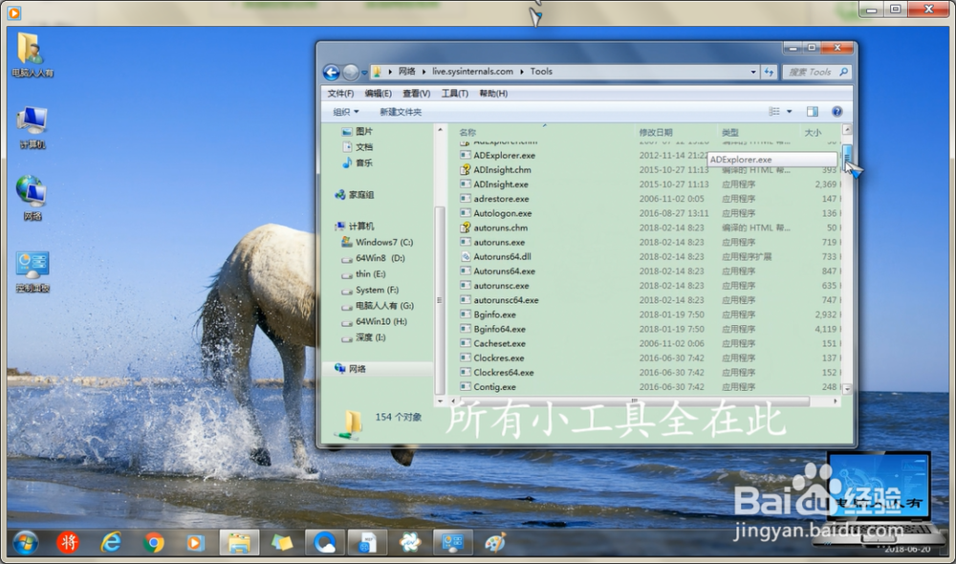Screen dimensions: 956x564
Task: Click the refresh icon beside address bar
Action: click(769, 72)
